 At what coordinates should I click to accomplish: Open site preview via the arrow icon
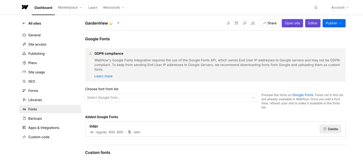118,23
